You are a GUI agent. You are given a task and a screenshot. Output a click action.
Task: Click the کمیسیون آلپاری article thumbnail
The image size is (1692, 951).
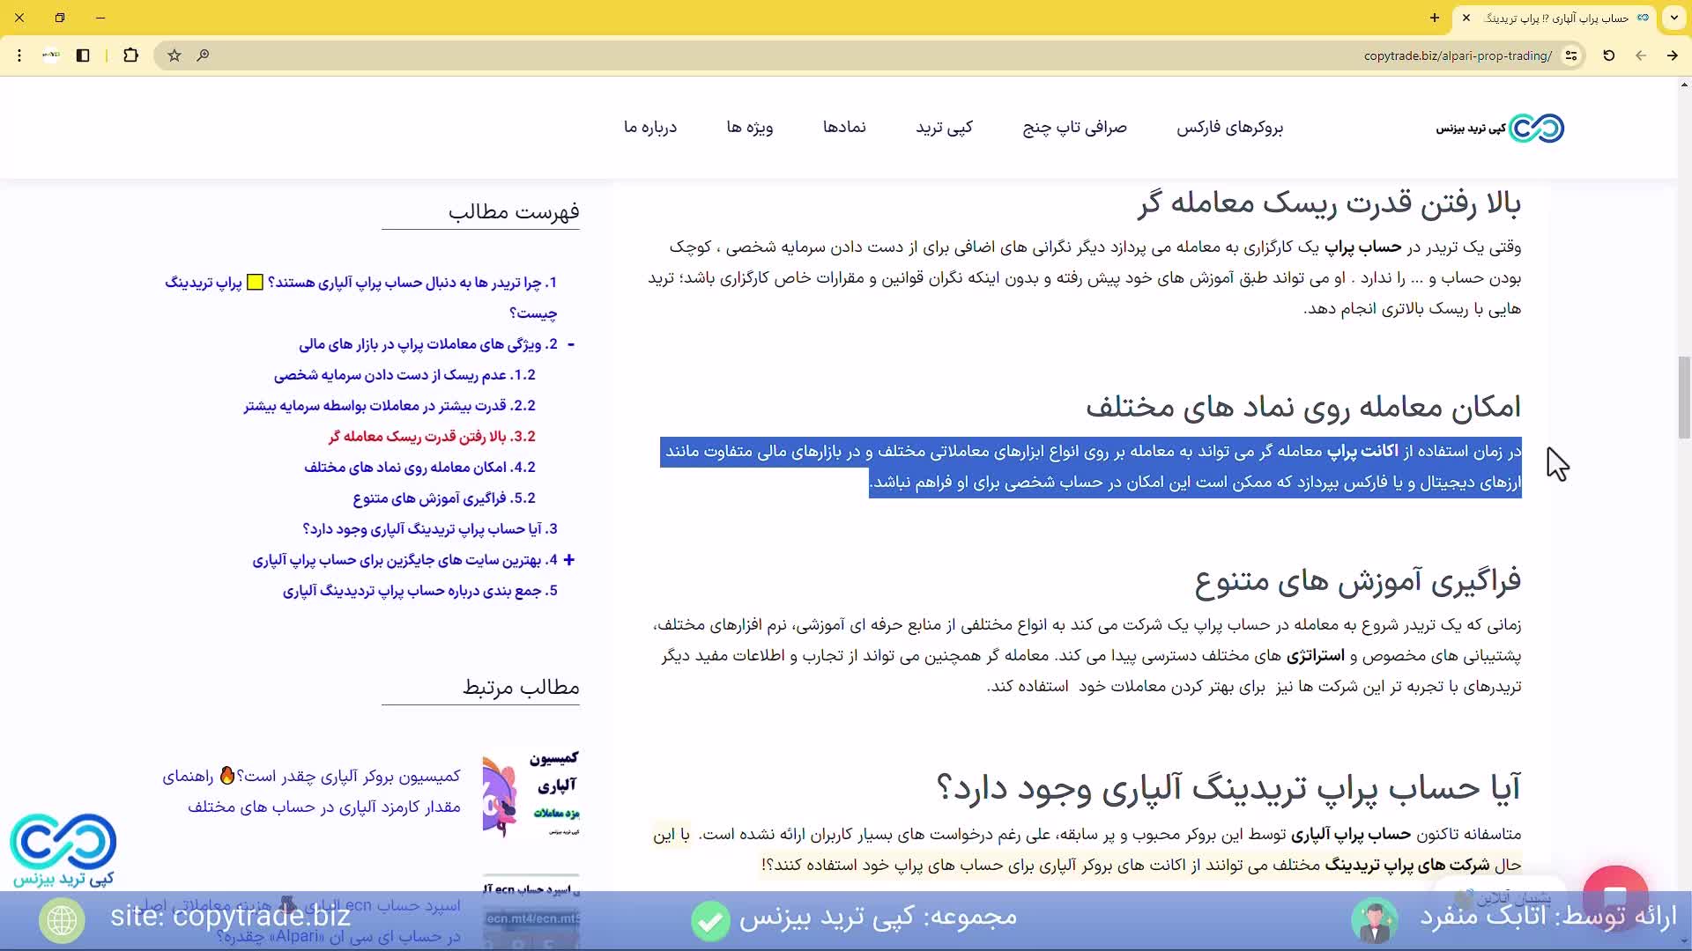(531, 792)
